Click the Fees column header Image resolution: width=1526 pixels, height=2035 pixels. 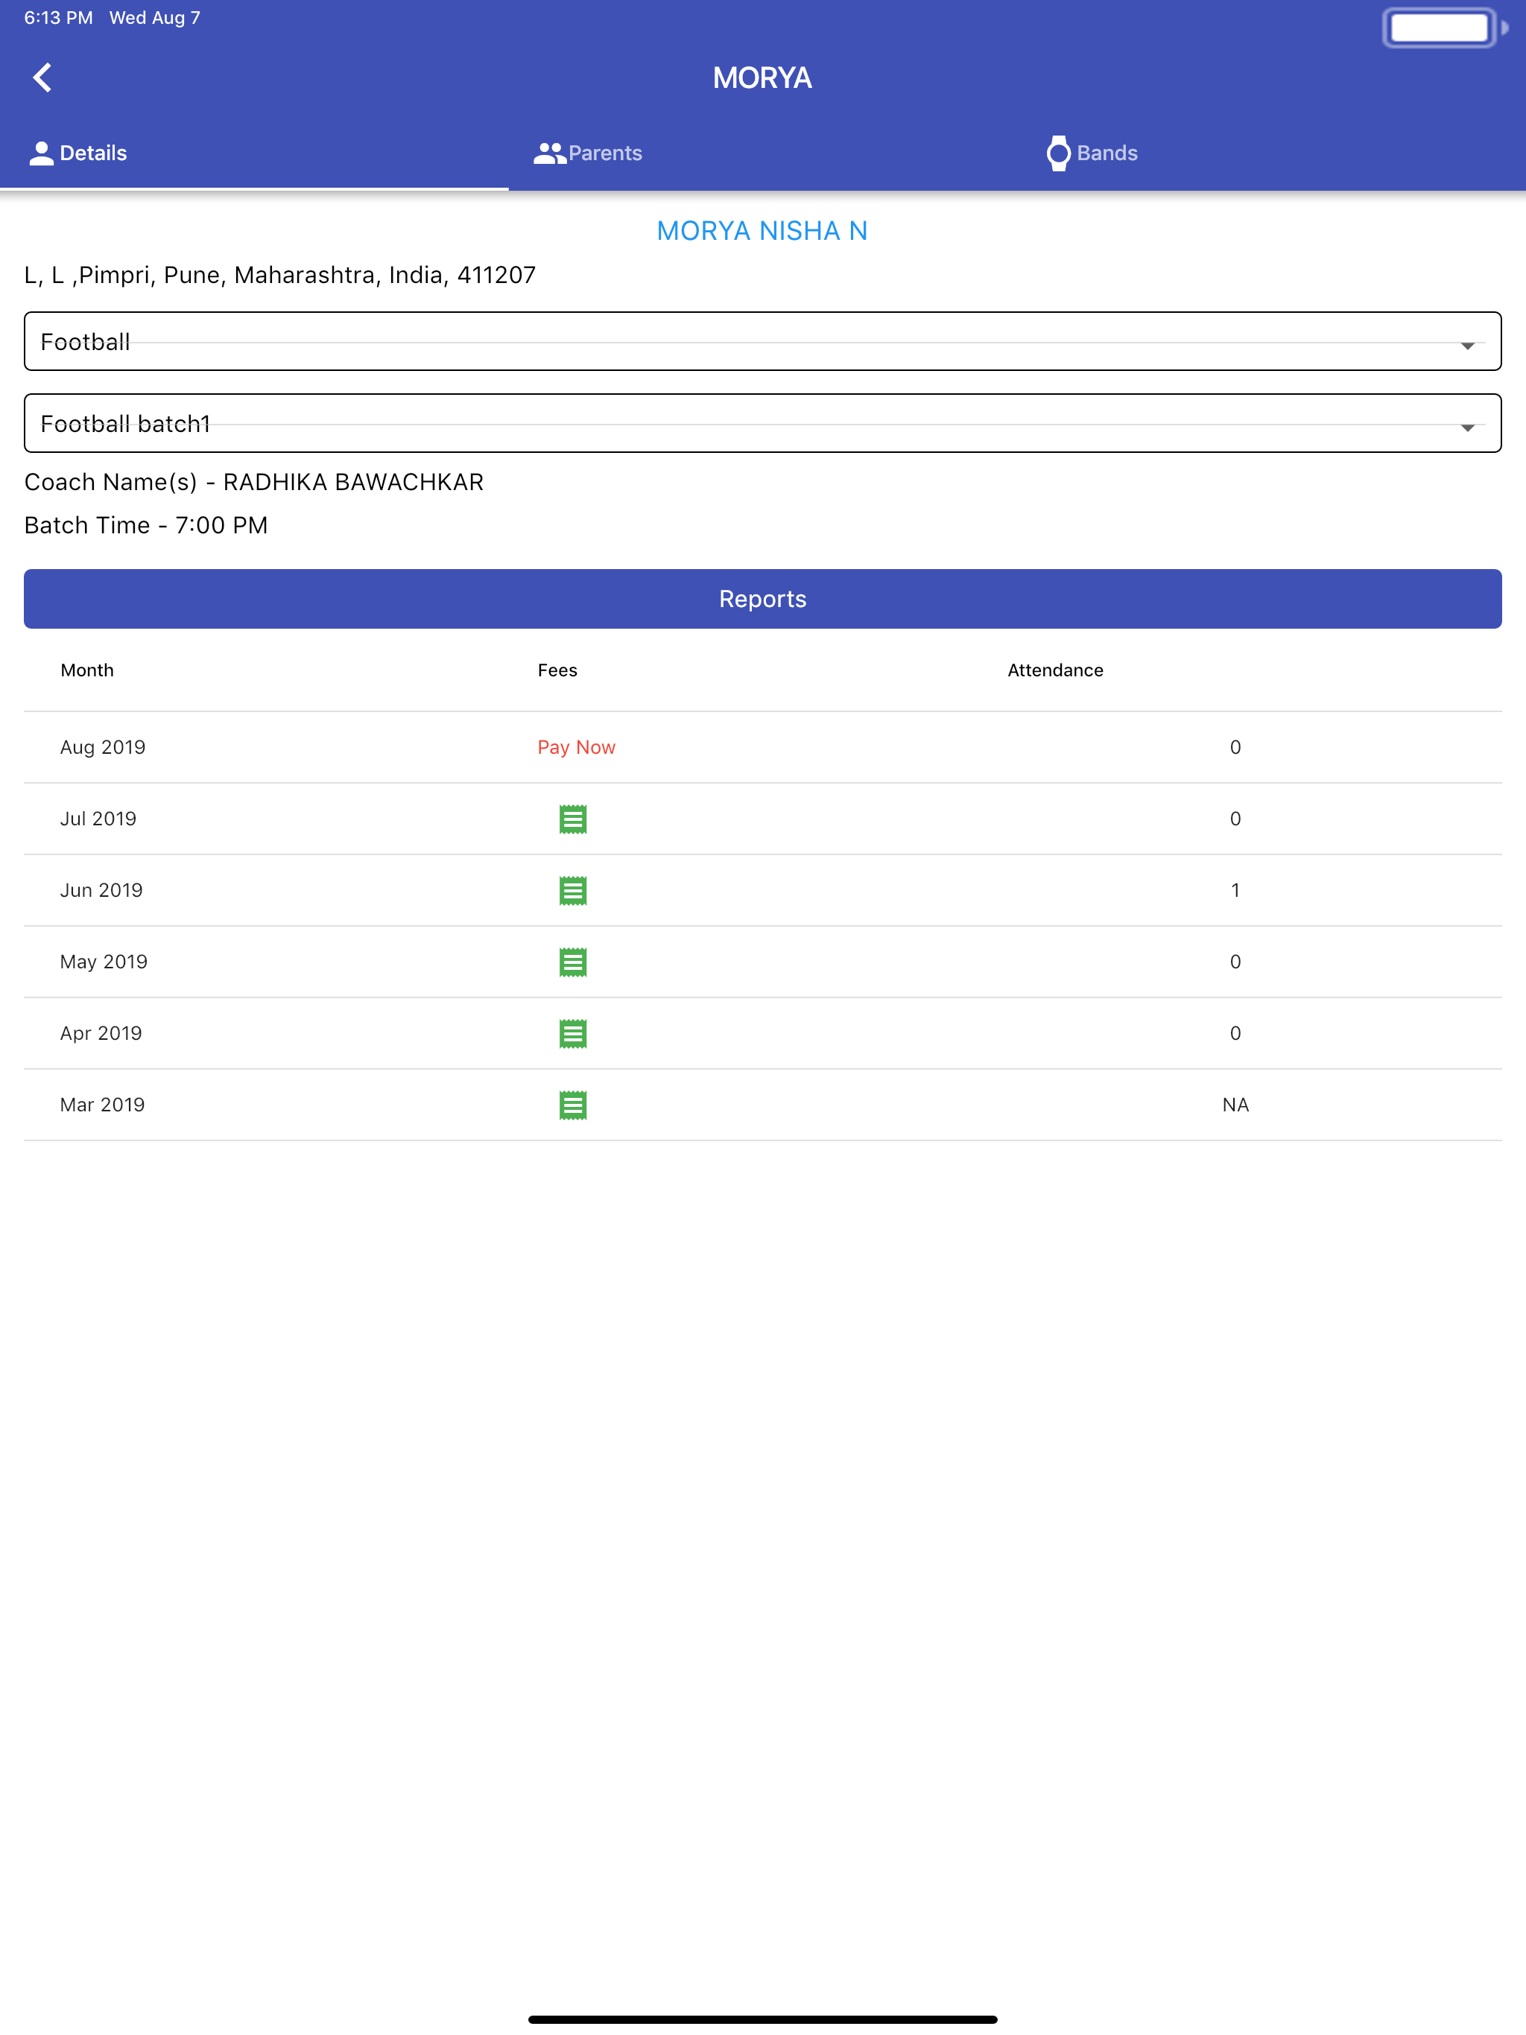click(557, 670)
